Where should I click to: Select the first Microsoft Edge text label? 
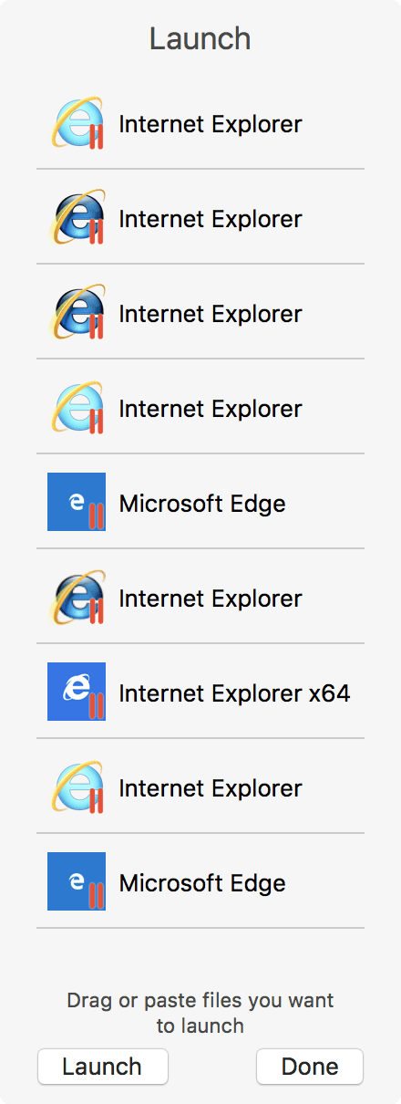[202, 504]
